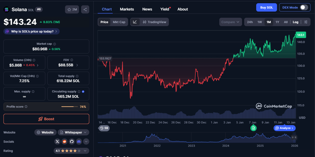
Task: Click the verified circulating supply badge
Action: tap(83, 92)
